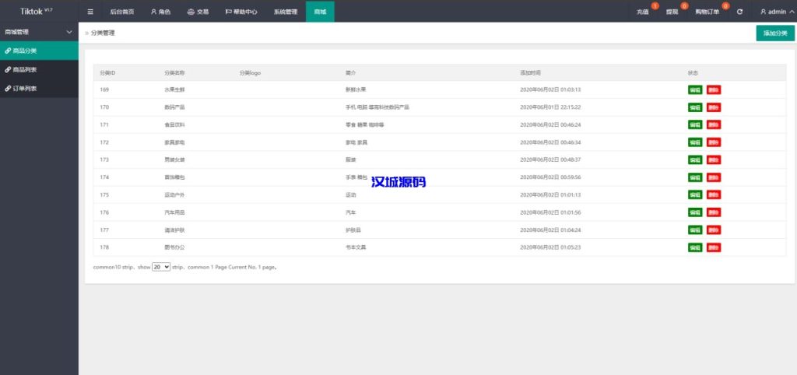Open 订单列表 in the sidebar
797x375 pixels.
click(39, 88)
